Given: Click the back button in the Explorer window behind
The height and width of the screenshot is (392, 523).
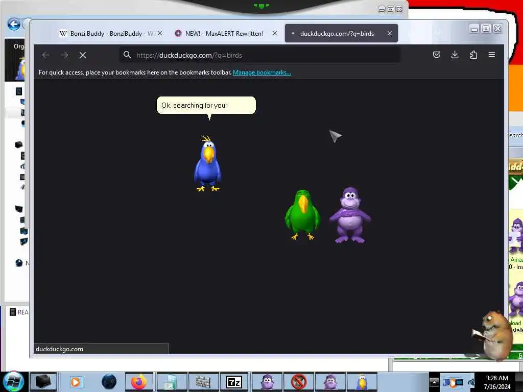Looking at the screenshot, I should pyautogui.click(x=14, y=24).
